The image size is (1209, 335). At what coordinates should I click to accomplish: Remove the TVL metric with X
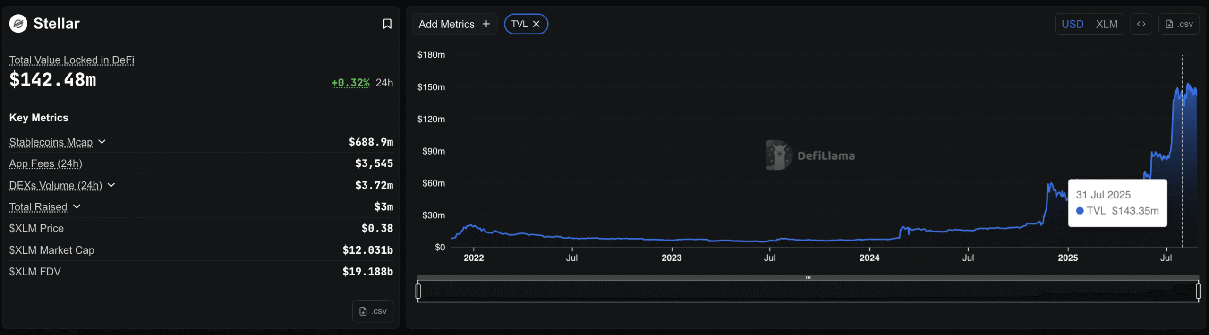(536, 24)
